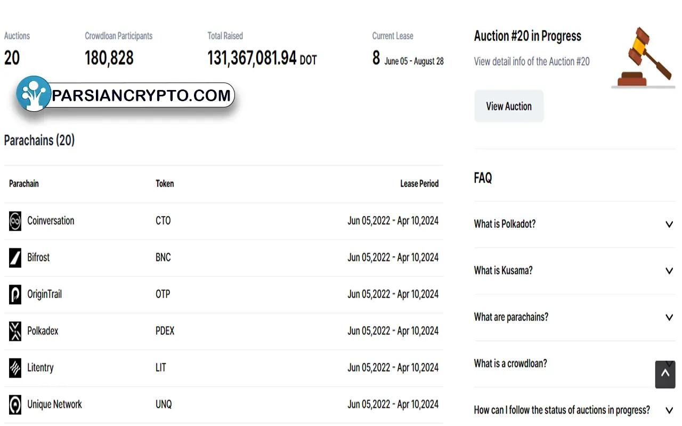The width and height of the screenshot is (682, 426).
Task: Click the ParsianCrypto logo watermark
Action: click(x=125, y=95)
